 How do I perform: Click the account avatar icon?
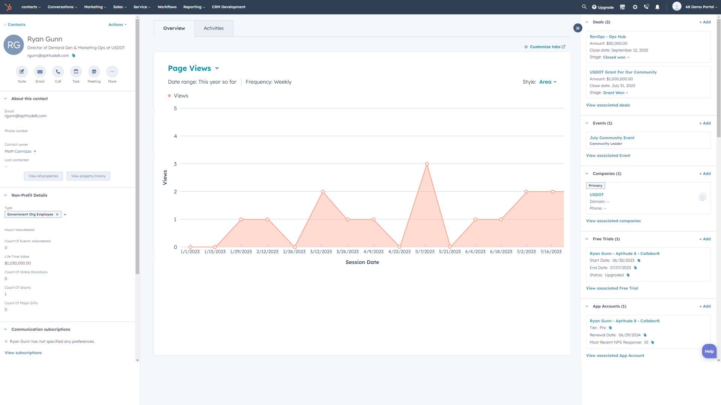click(x=677, y=6)
